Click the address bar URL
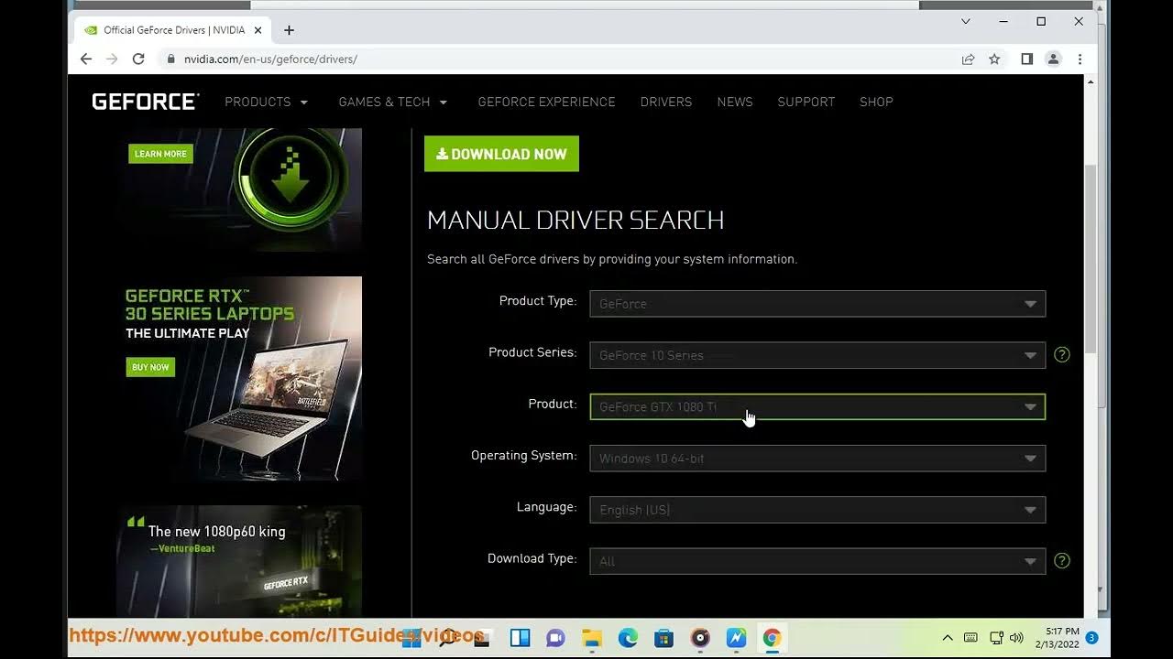The height and width of the screenshot is (659, 1173). tap(270, 59)
